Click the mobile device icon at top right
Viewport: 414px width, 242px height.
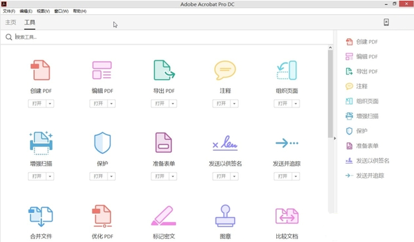[x=386, y=22]
